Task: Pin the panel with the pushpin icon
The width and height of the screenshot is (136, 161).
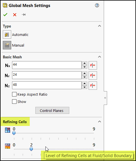Action: 24,15
